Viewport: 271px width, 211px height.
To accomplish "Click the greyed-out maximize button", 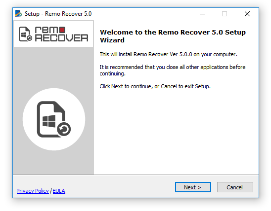I will click(x=225, y=14).
